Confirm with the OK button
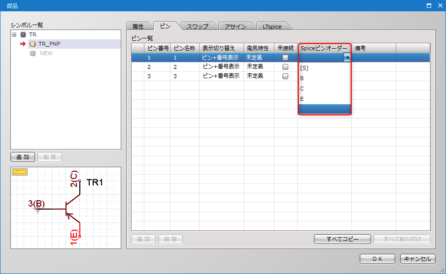 point(377,259)
